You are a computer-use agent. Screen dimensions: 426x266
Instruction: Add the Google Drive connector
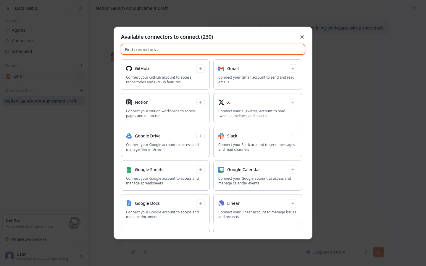[x=201, y=136]
